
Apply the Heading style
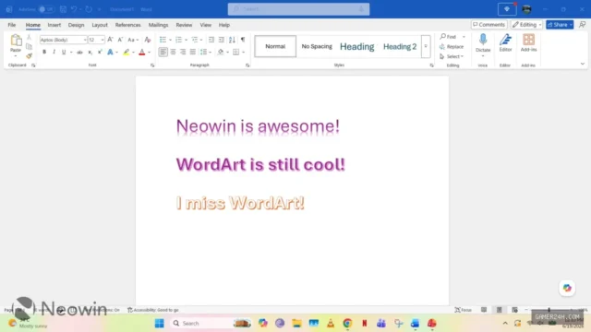pos(357,46)
